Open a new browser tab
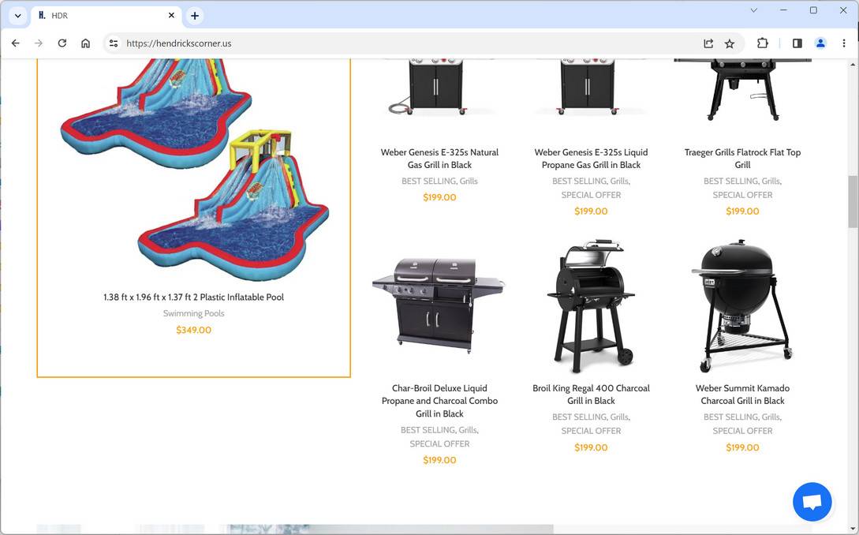 tap(195, 16)
